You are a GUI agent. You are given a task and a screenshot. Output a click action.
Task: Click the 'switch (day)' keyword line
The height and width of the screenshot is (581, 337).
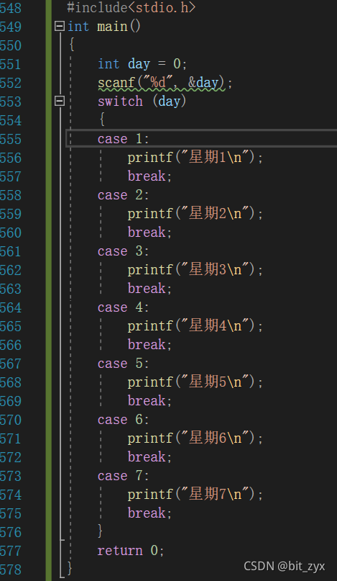(x=142, y=102)
